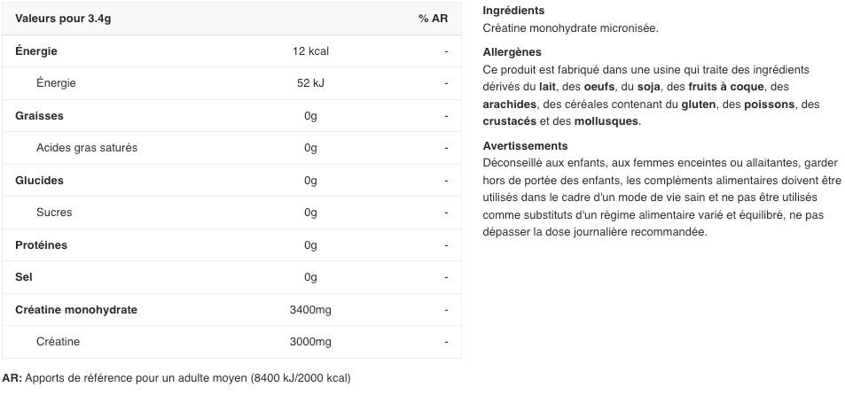
Task: Click the 'Avertissements' heading
Action: click(525, 146)
